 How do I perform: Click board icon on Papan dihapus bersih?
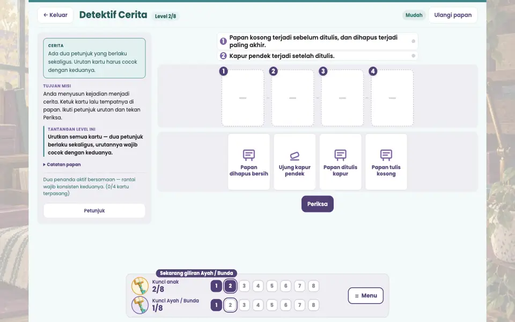tap(248, 155)
